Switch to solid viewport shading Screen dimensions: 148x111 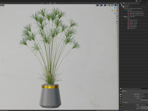coord(111,5)
